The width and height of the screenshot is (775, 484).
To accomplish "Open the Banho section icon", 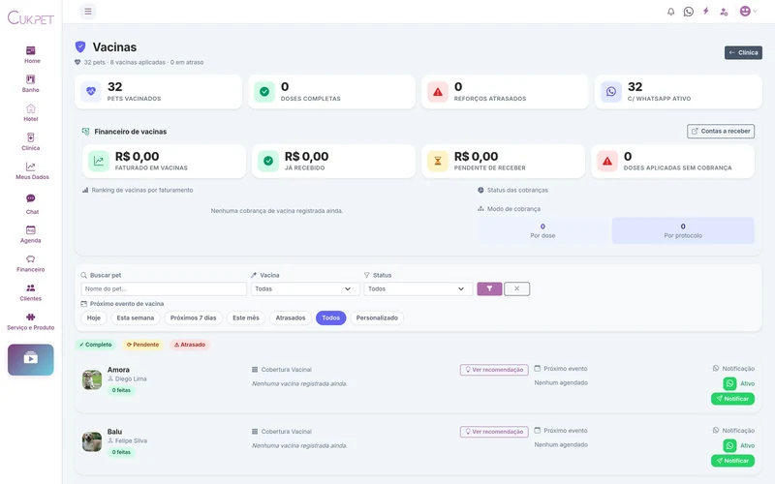I will pos(31,79).
